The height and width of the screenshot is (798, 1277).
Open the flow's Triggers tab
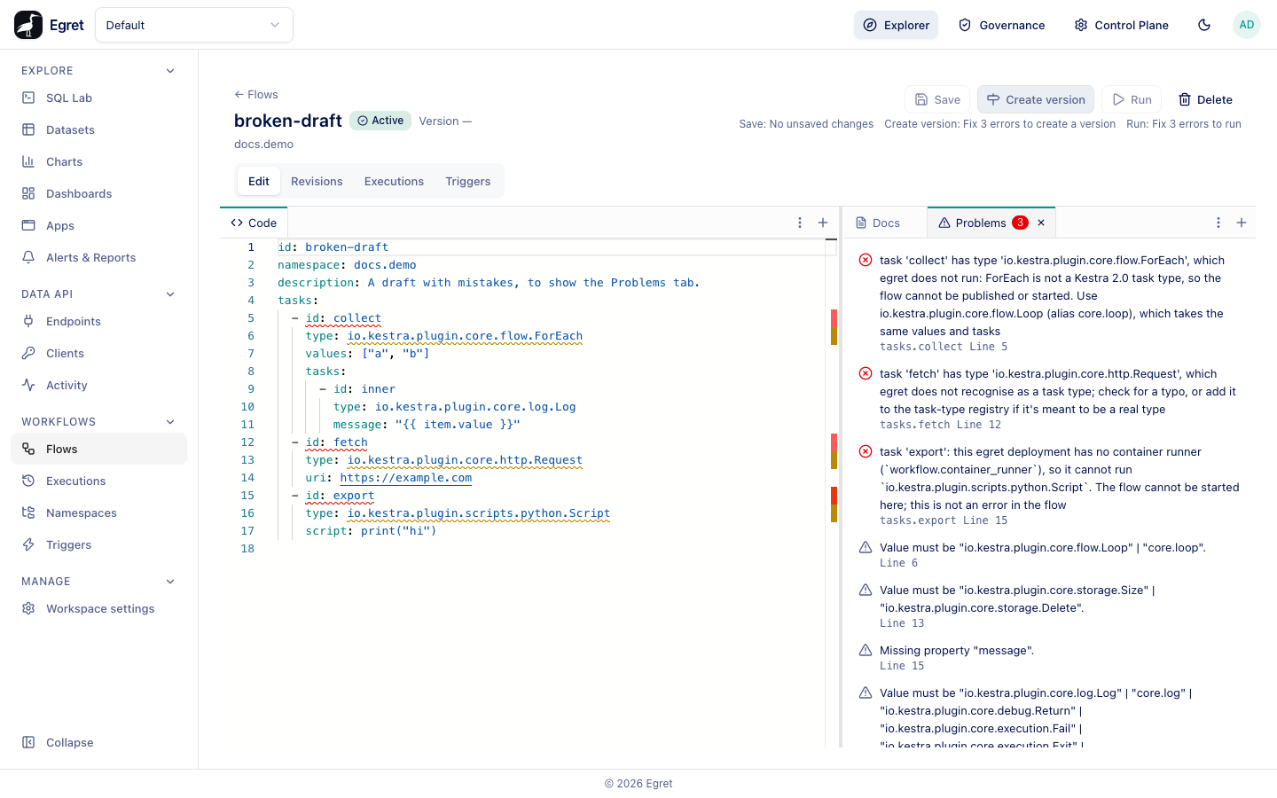468,182
